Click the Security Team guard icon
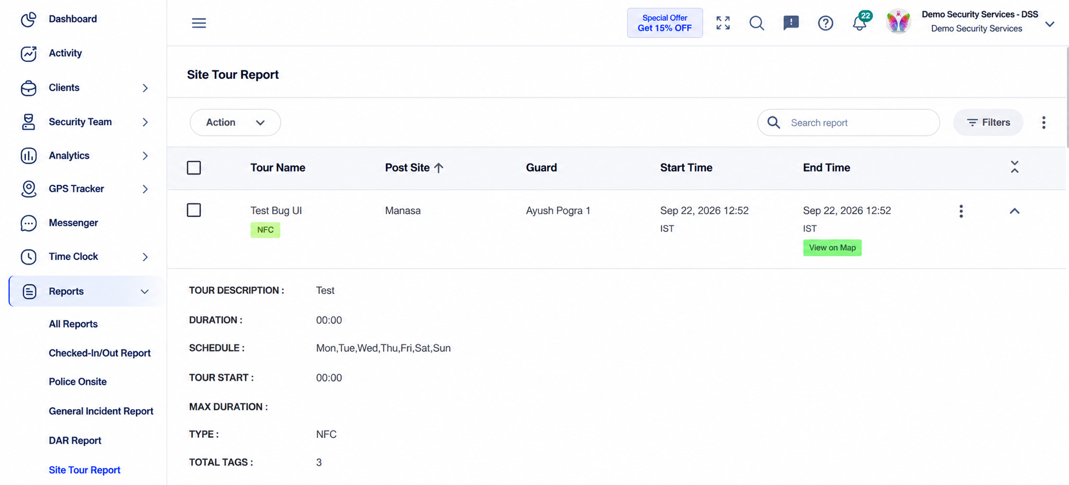 coord(29,122)
